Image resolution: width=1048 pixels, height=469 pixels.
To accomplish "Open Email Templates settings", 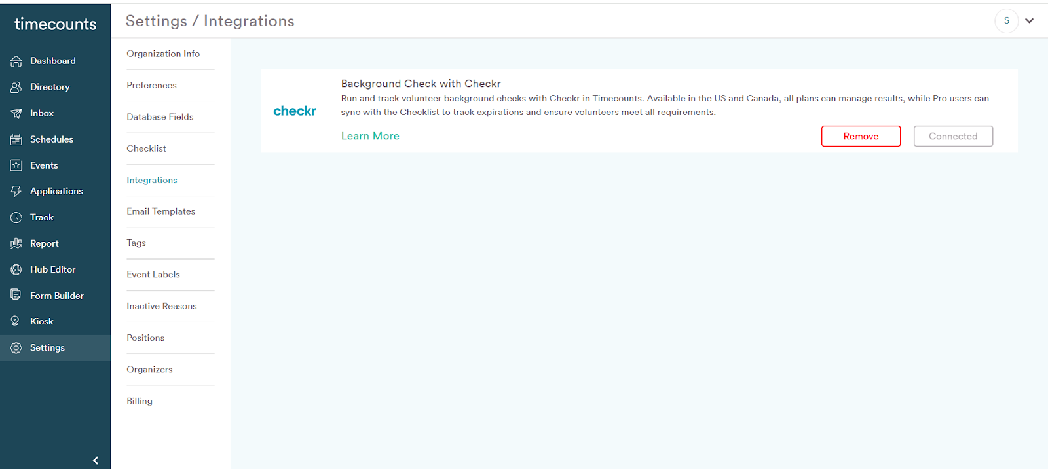I will [160, 211].
